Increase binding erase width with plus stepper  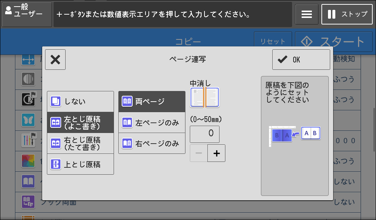pos(216,153)
